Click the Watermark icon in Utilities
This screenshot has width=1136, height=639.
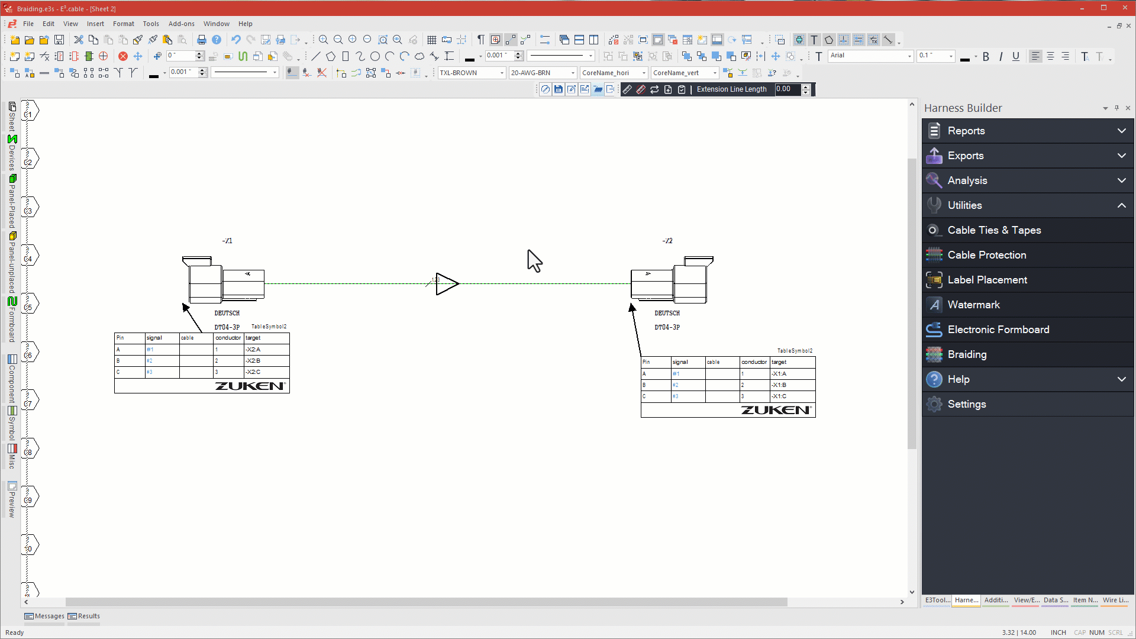[x=933, y=304]
